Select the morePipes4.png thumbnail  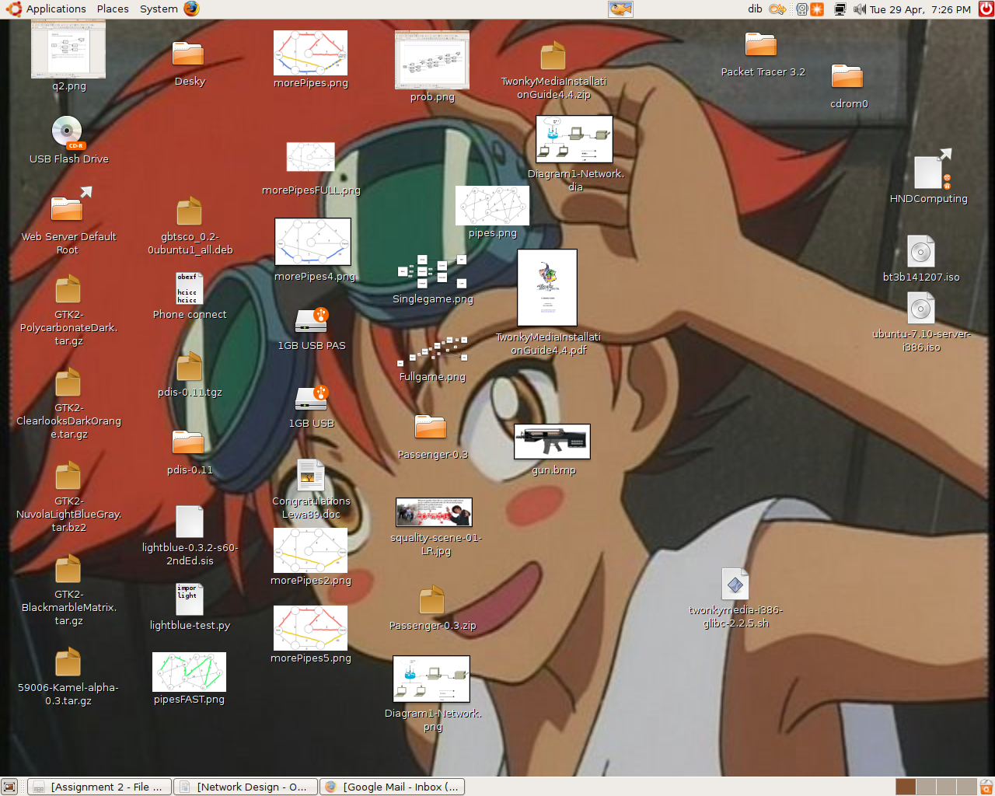[312, 242]
